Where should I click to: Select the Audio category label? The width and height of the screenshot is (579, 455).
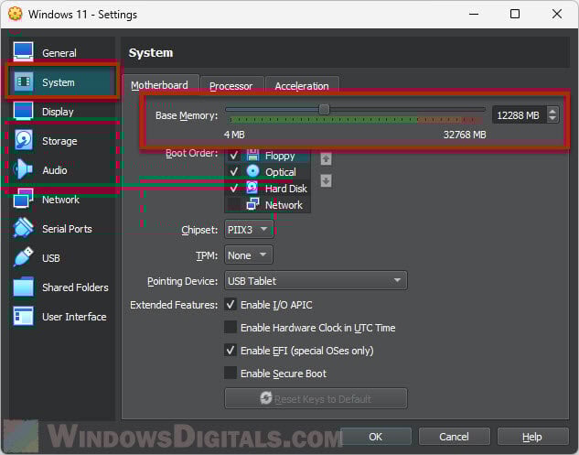[x=55, y=170]
